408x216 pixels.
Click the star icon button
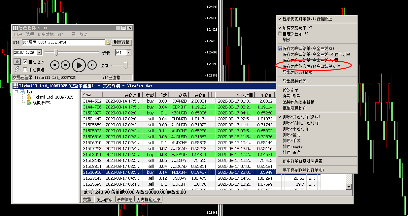point(17,62)
